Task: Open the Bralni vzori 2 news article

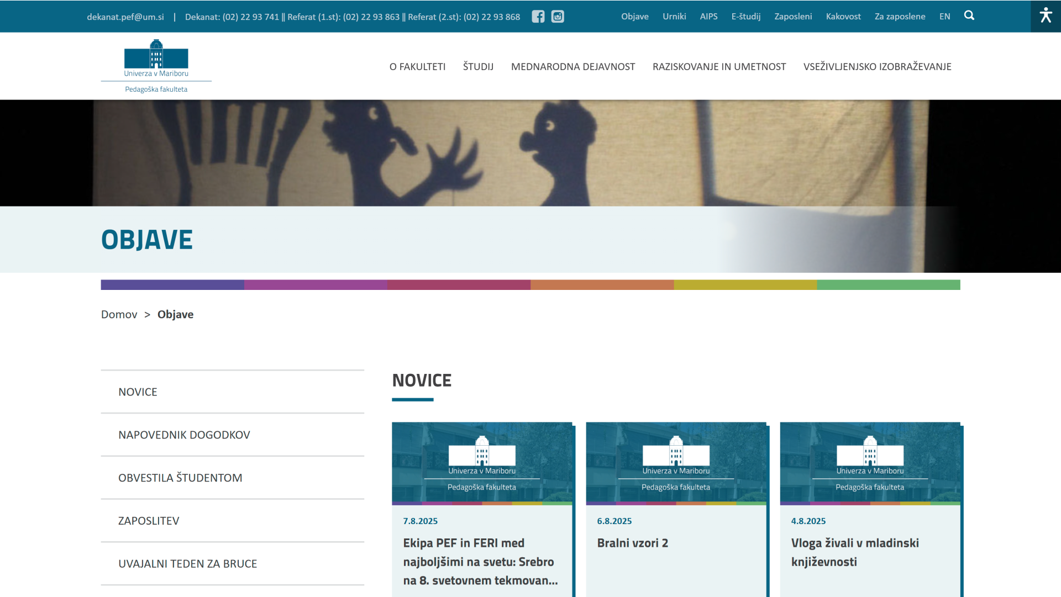Action: point(632,543)
